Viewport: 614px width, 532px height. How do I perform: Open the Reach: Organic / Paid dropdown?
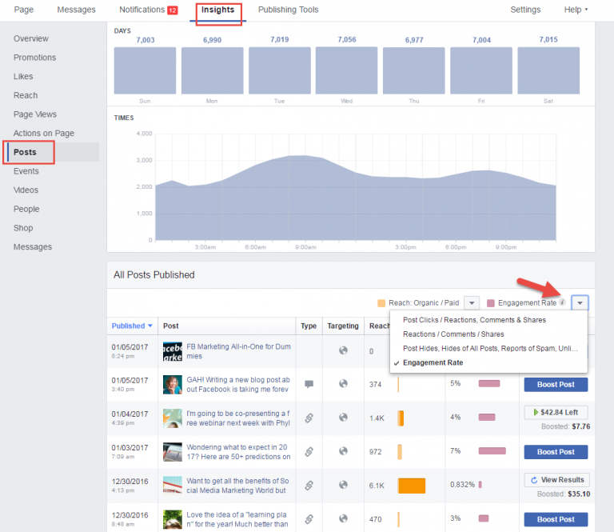472,303
